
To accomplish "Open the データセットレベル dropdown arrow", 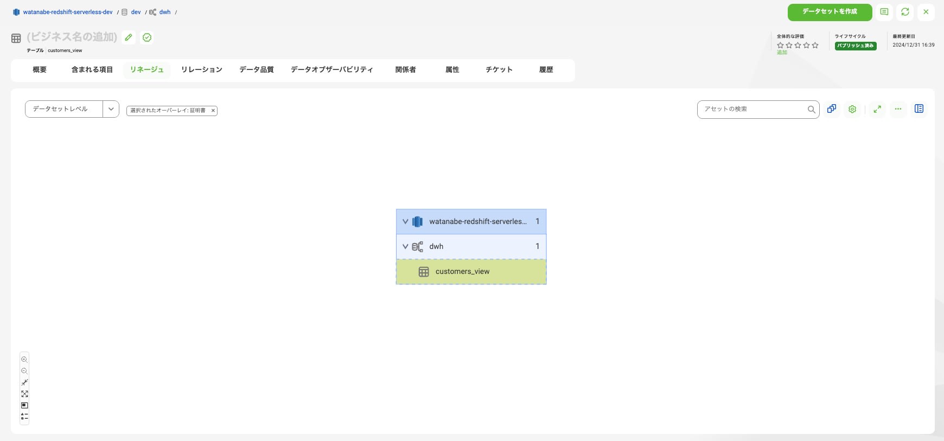I will pos(111,109).
